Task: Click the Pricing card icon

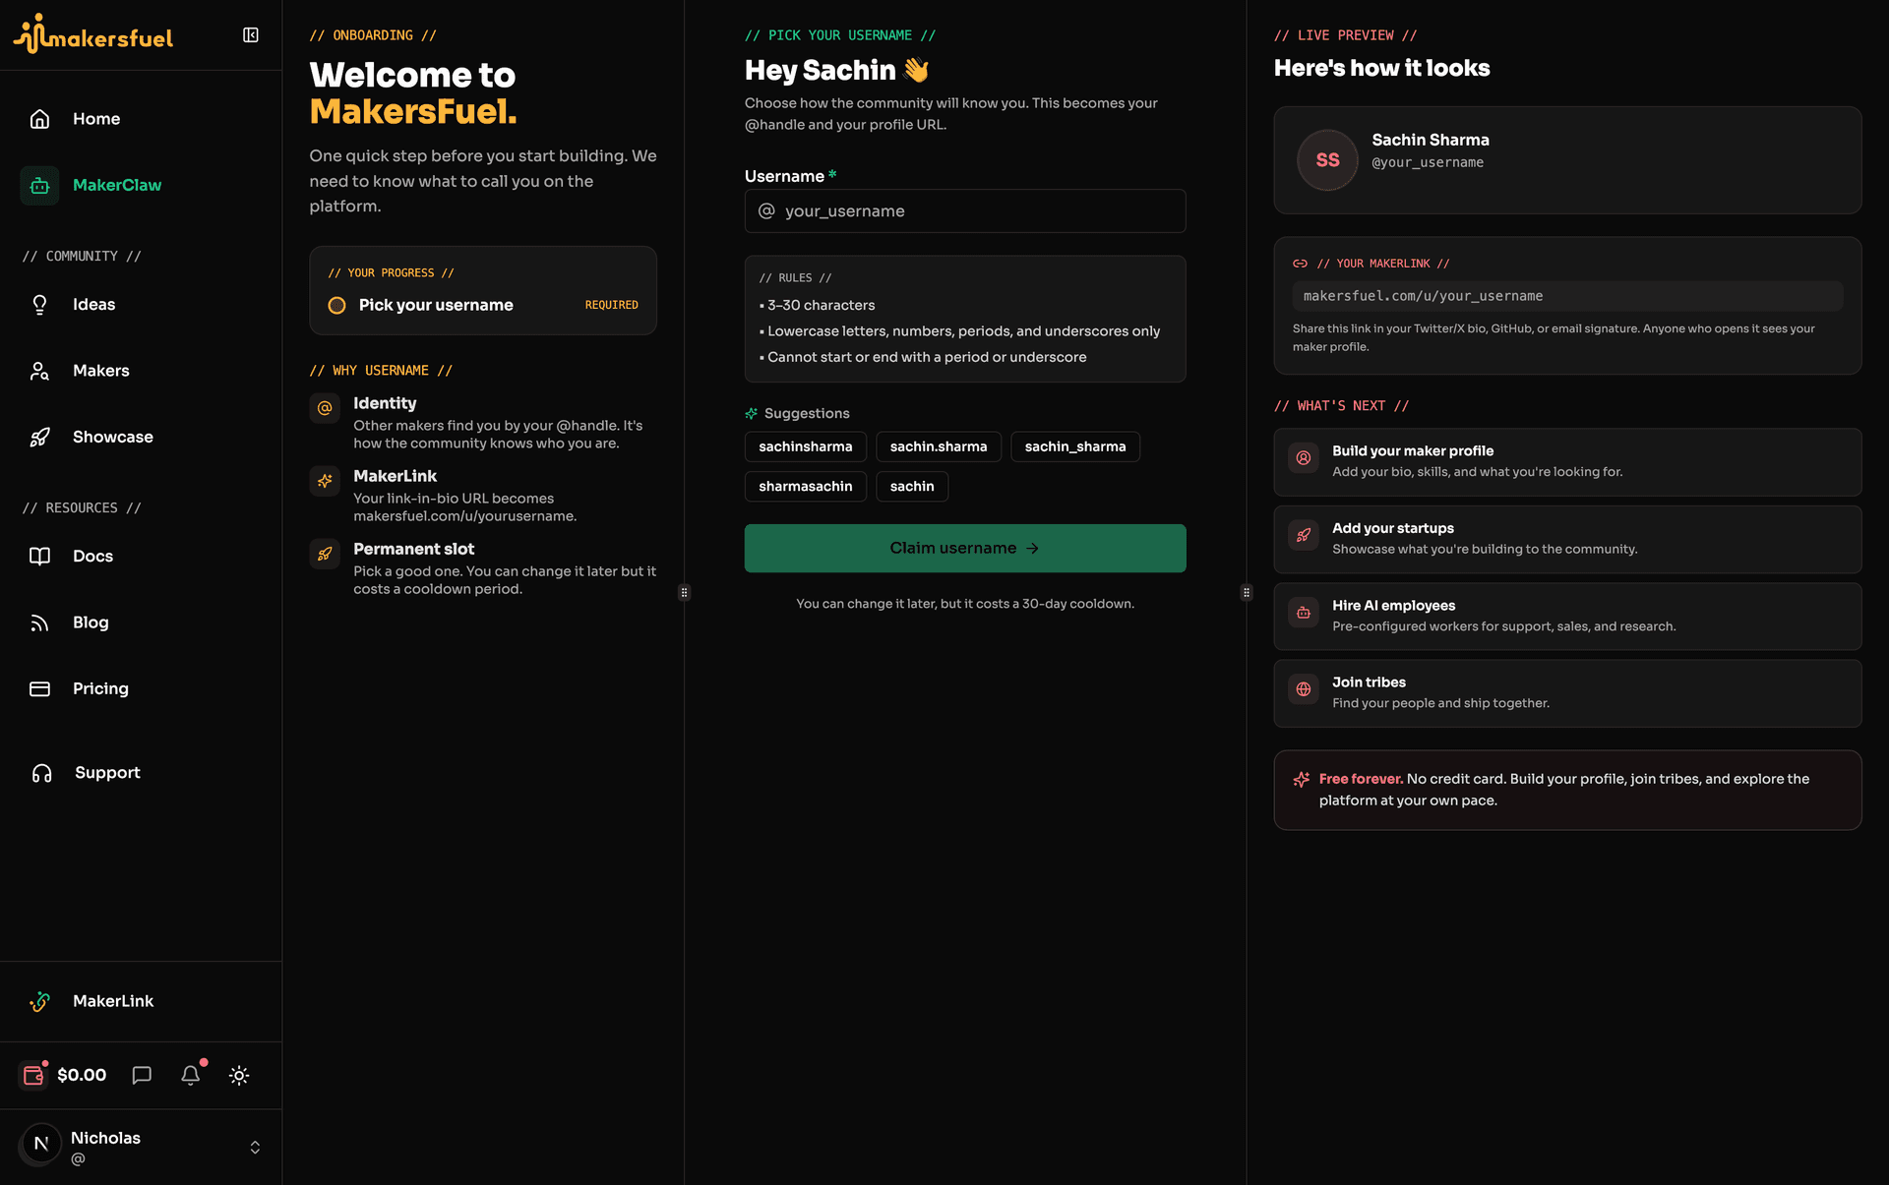Action: (x=39, y=688)
